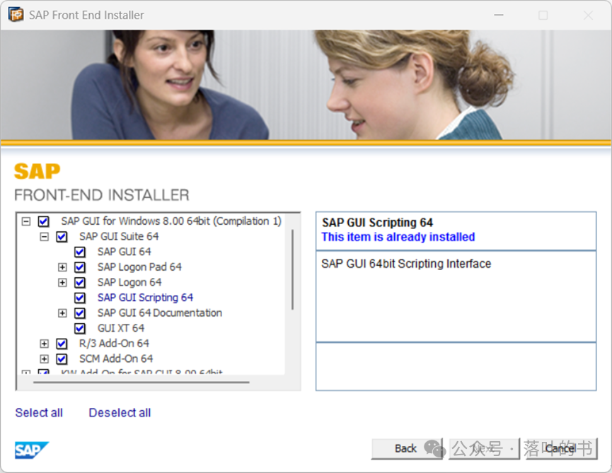The width and height of the screenshot is (612, 473).
Task: Minimize the SAP Front End Installer window
Action: (x=499, y=16)
